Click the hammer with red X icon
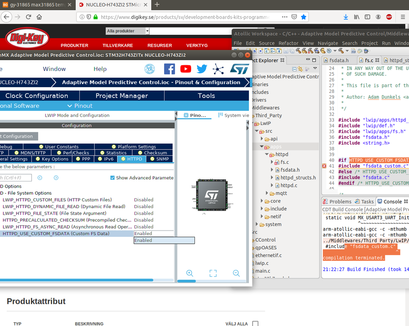409x326 pixels. 310,51
